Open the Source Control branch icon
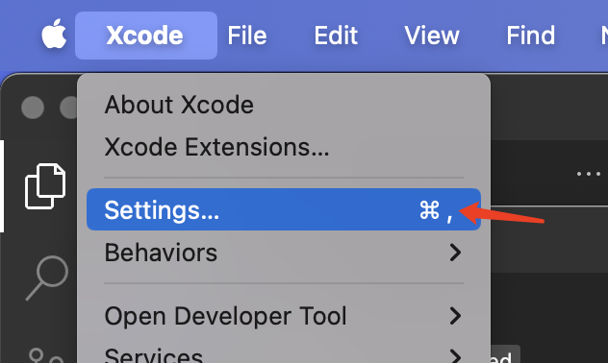 46,355
